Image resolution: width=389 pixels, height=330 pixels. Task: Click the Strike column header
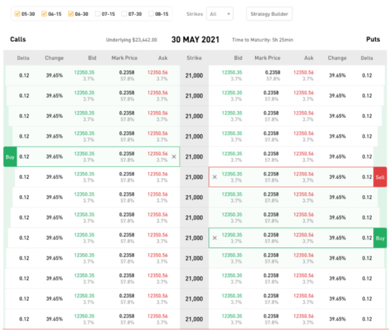coord(194,58)
